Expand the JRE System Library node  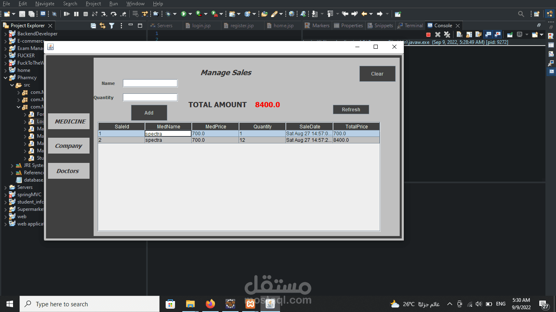tap(12, 165)
